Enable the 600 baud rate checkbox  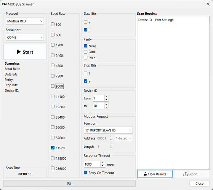click(53, 35)
